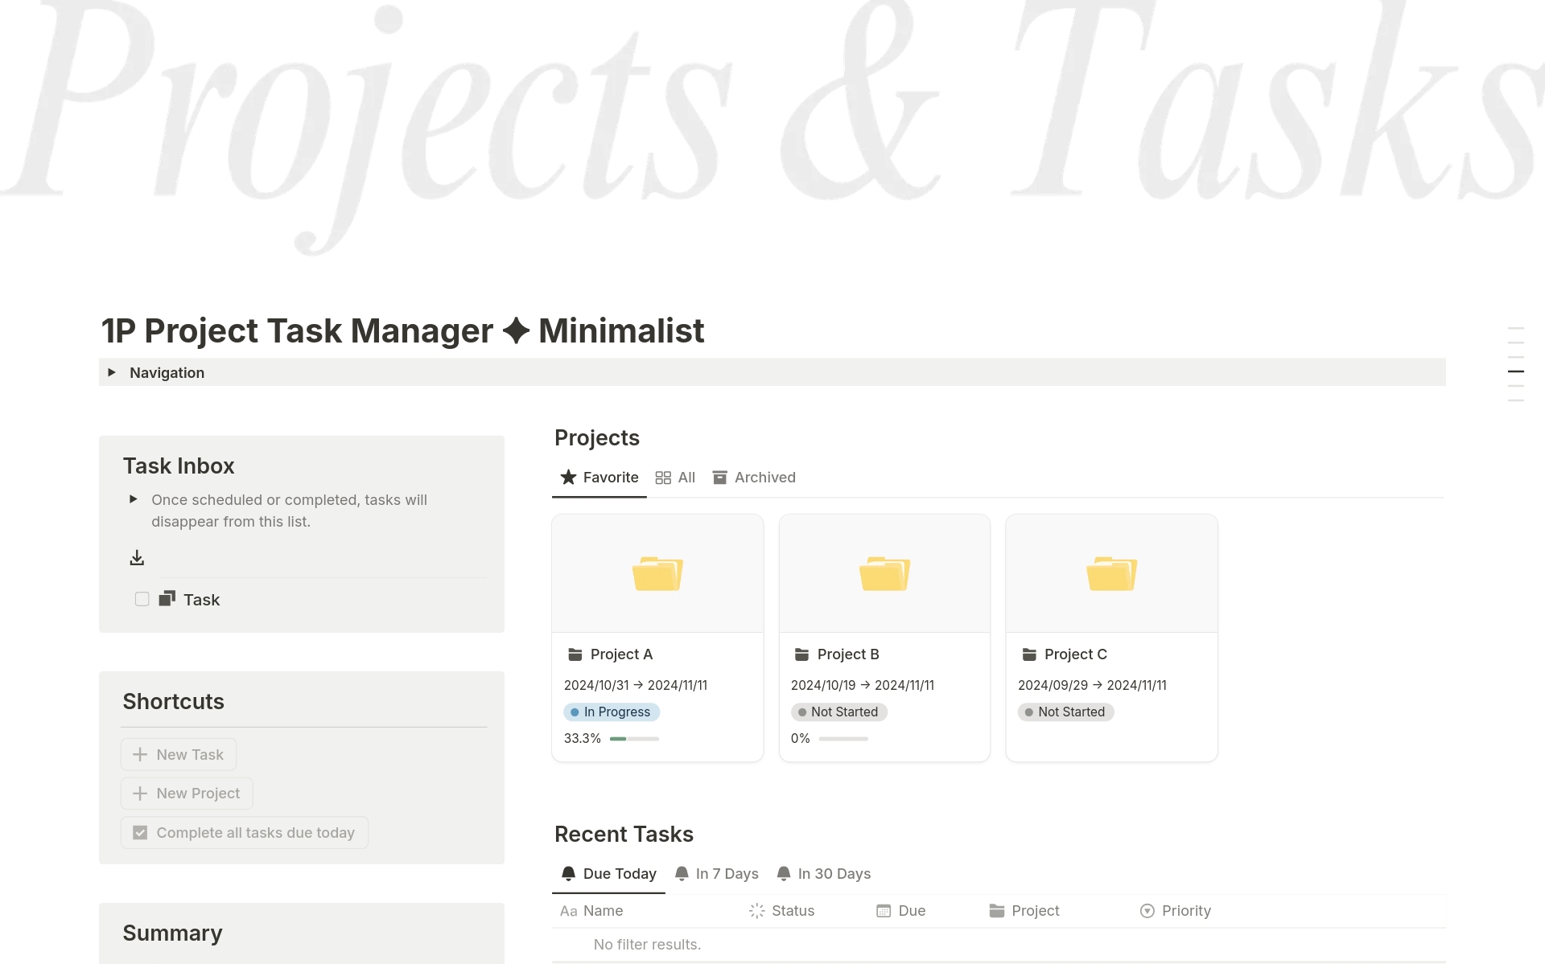Select the star icon on the Favorite tab
The height and width of the screenshot is (964, 1545).
[x=567, y=477]
